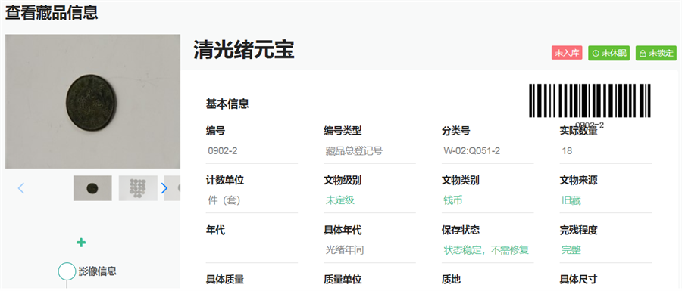The image size is (682, 291).
Task: Open the 文物来源 value 旧藏
Action: coord(571,201)
